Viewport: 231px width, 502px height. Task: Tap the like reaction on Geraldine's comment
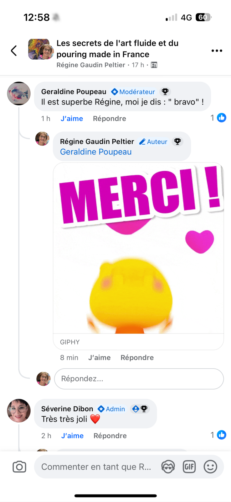pyautogui.click(x=222, y=118)
